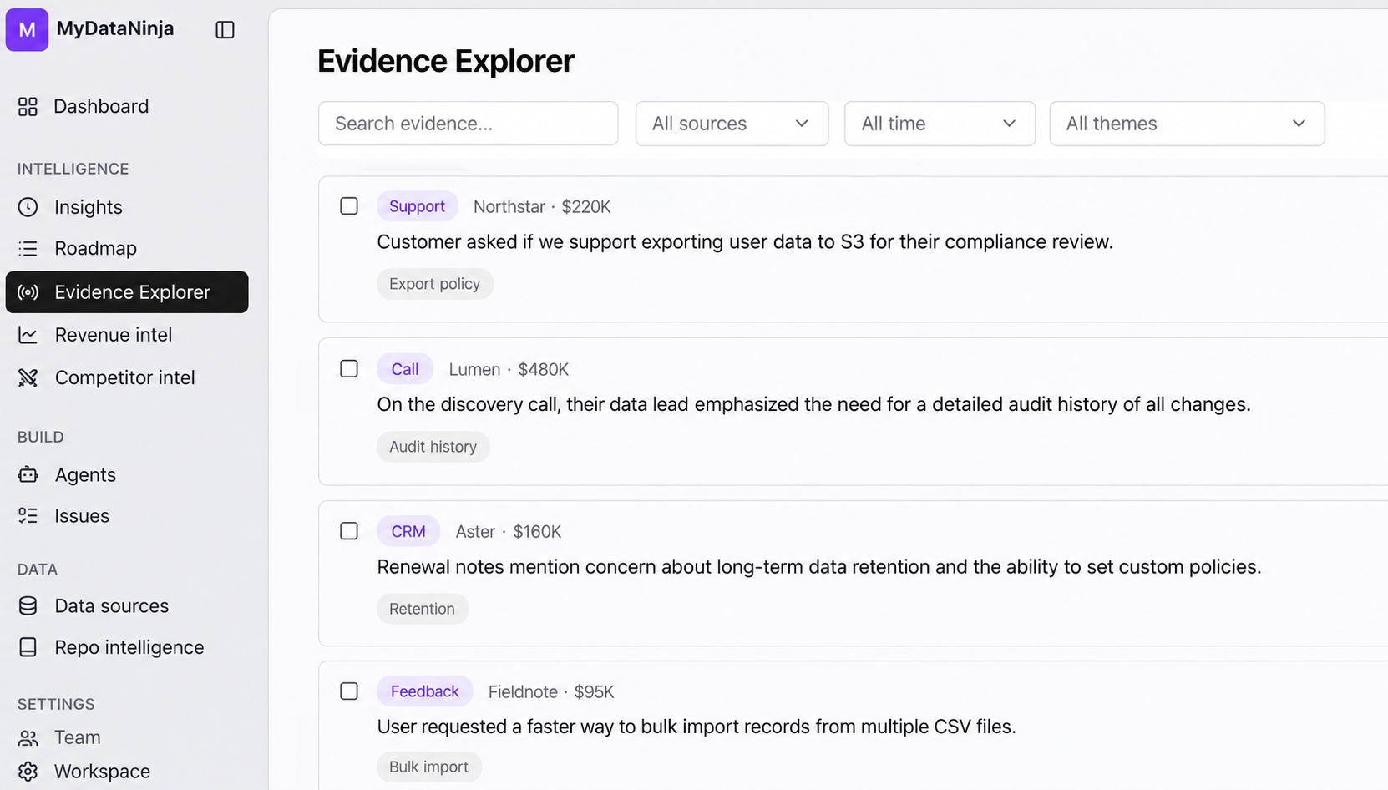
Task: Click the text 'Lumen · $480K'
Action: [x=509, y=369]
